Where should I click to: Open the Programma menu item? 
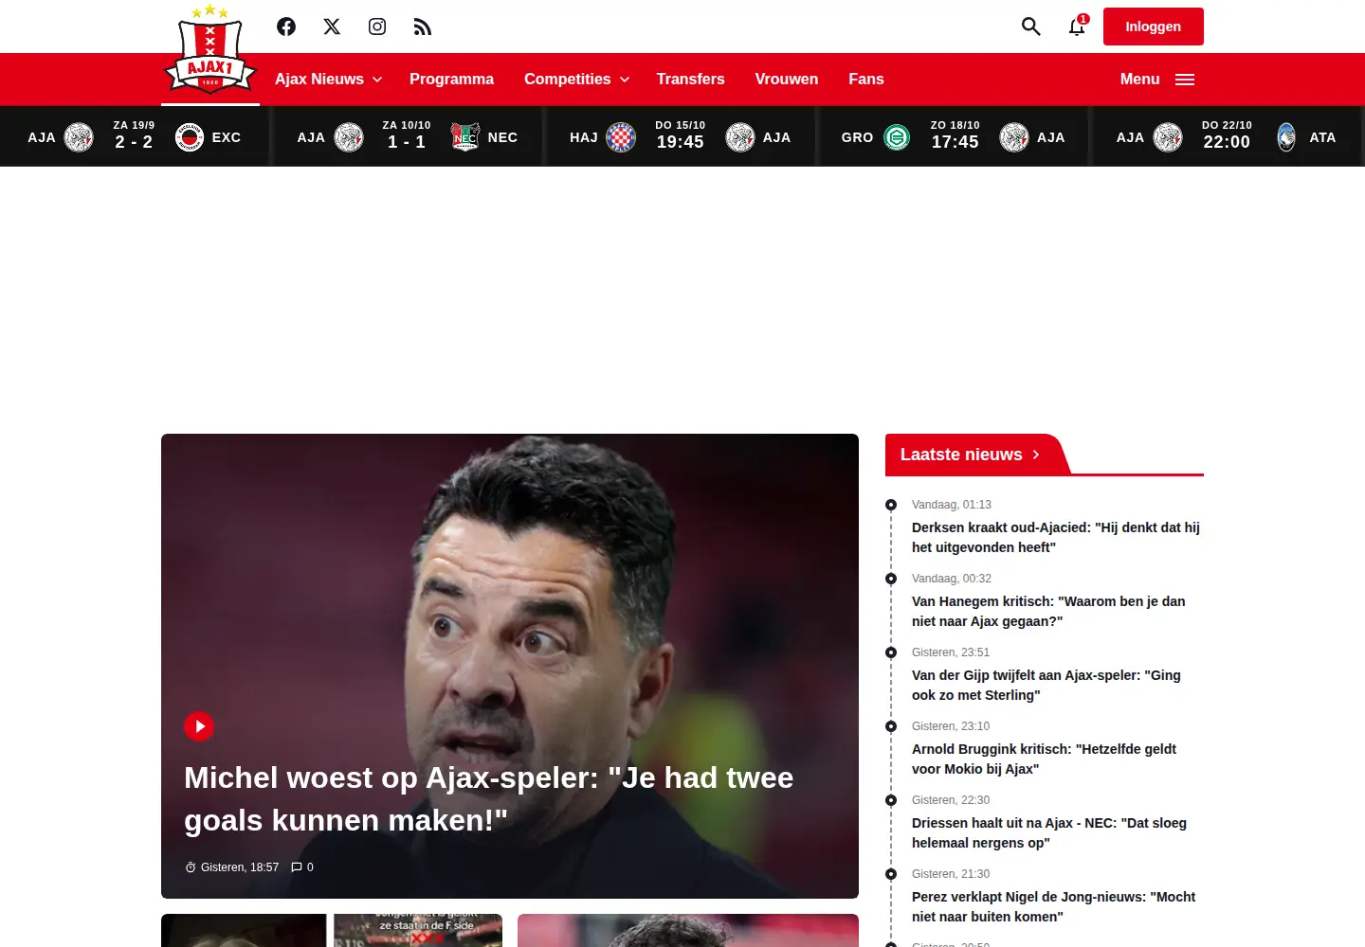pyautogui.click(x=451, y=80)
